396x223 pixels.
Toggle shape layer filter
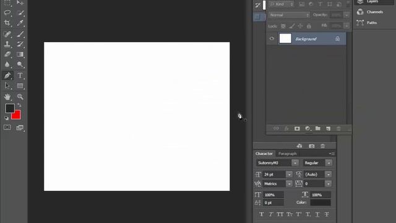click(330, 4)
